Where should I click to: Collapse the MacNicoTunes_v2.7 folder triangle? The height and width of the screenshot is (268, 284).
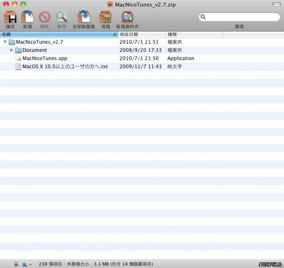point(5,42)
